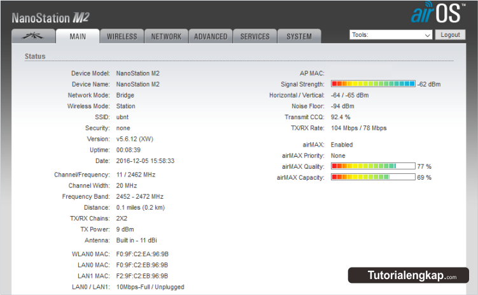Click the airOS logo

(x=438, y=12)
